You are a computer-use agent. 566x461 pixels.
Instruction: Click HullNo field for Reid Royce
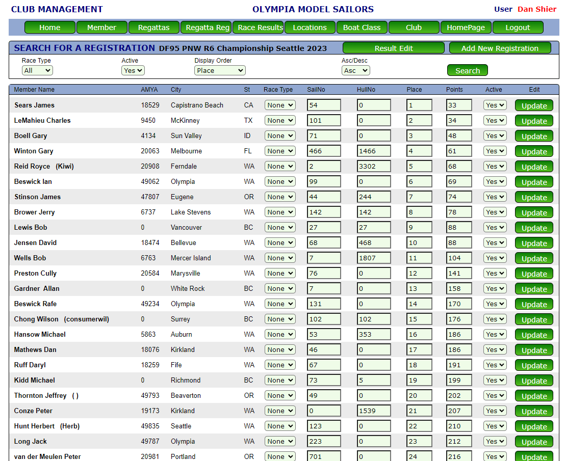pos(374,167)
